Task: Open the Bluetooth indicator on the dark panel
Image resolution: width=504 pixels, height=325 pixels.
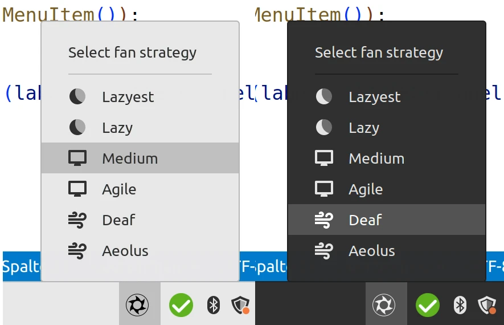Action: click(x=460, y=304)
